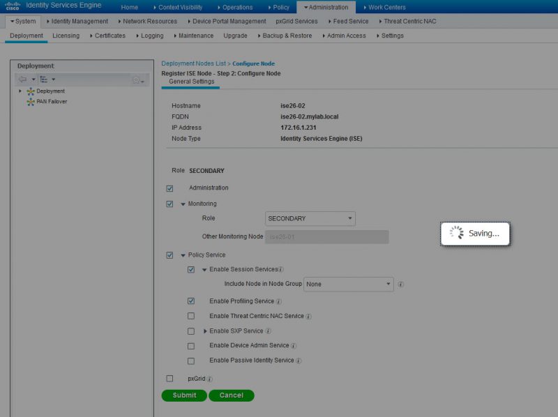The image size is (558, 417).
Task: Click info icon after Include Node in Node Group
Action: [x=400, y=285]
